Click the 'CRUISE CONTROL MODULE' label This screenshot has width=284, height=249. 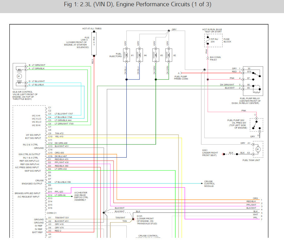pyautogui.click(x=209, y=184)
